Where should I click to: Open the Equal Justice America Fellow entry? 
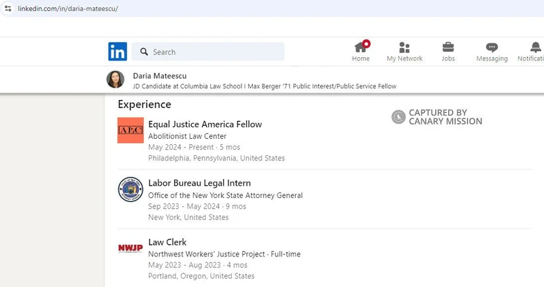coord(205,124)
